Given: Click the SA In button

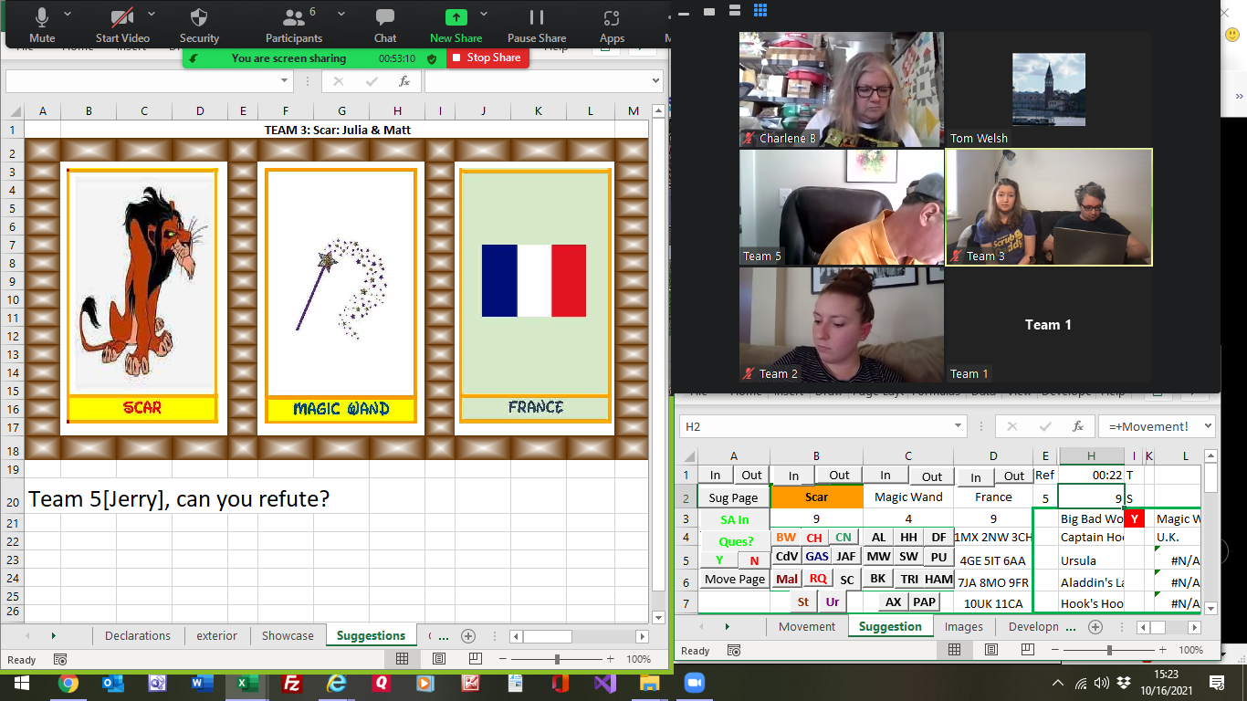Looking at the screenshot, I should click(734, 520).
